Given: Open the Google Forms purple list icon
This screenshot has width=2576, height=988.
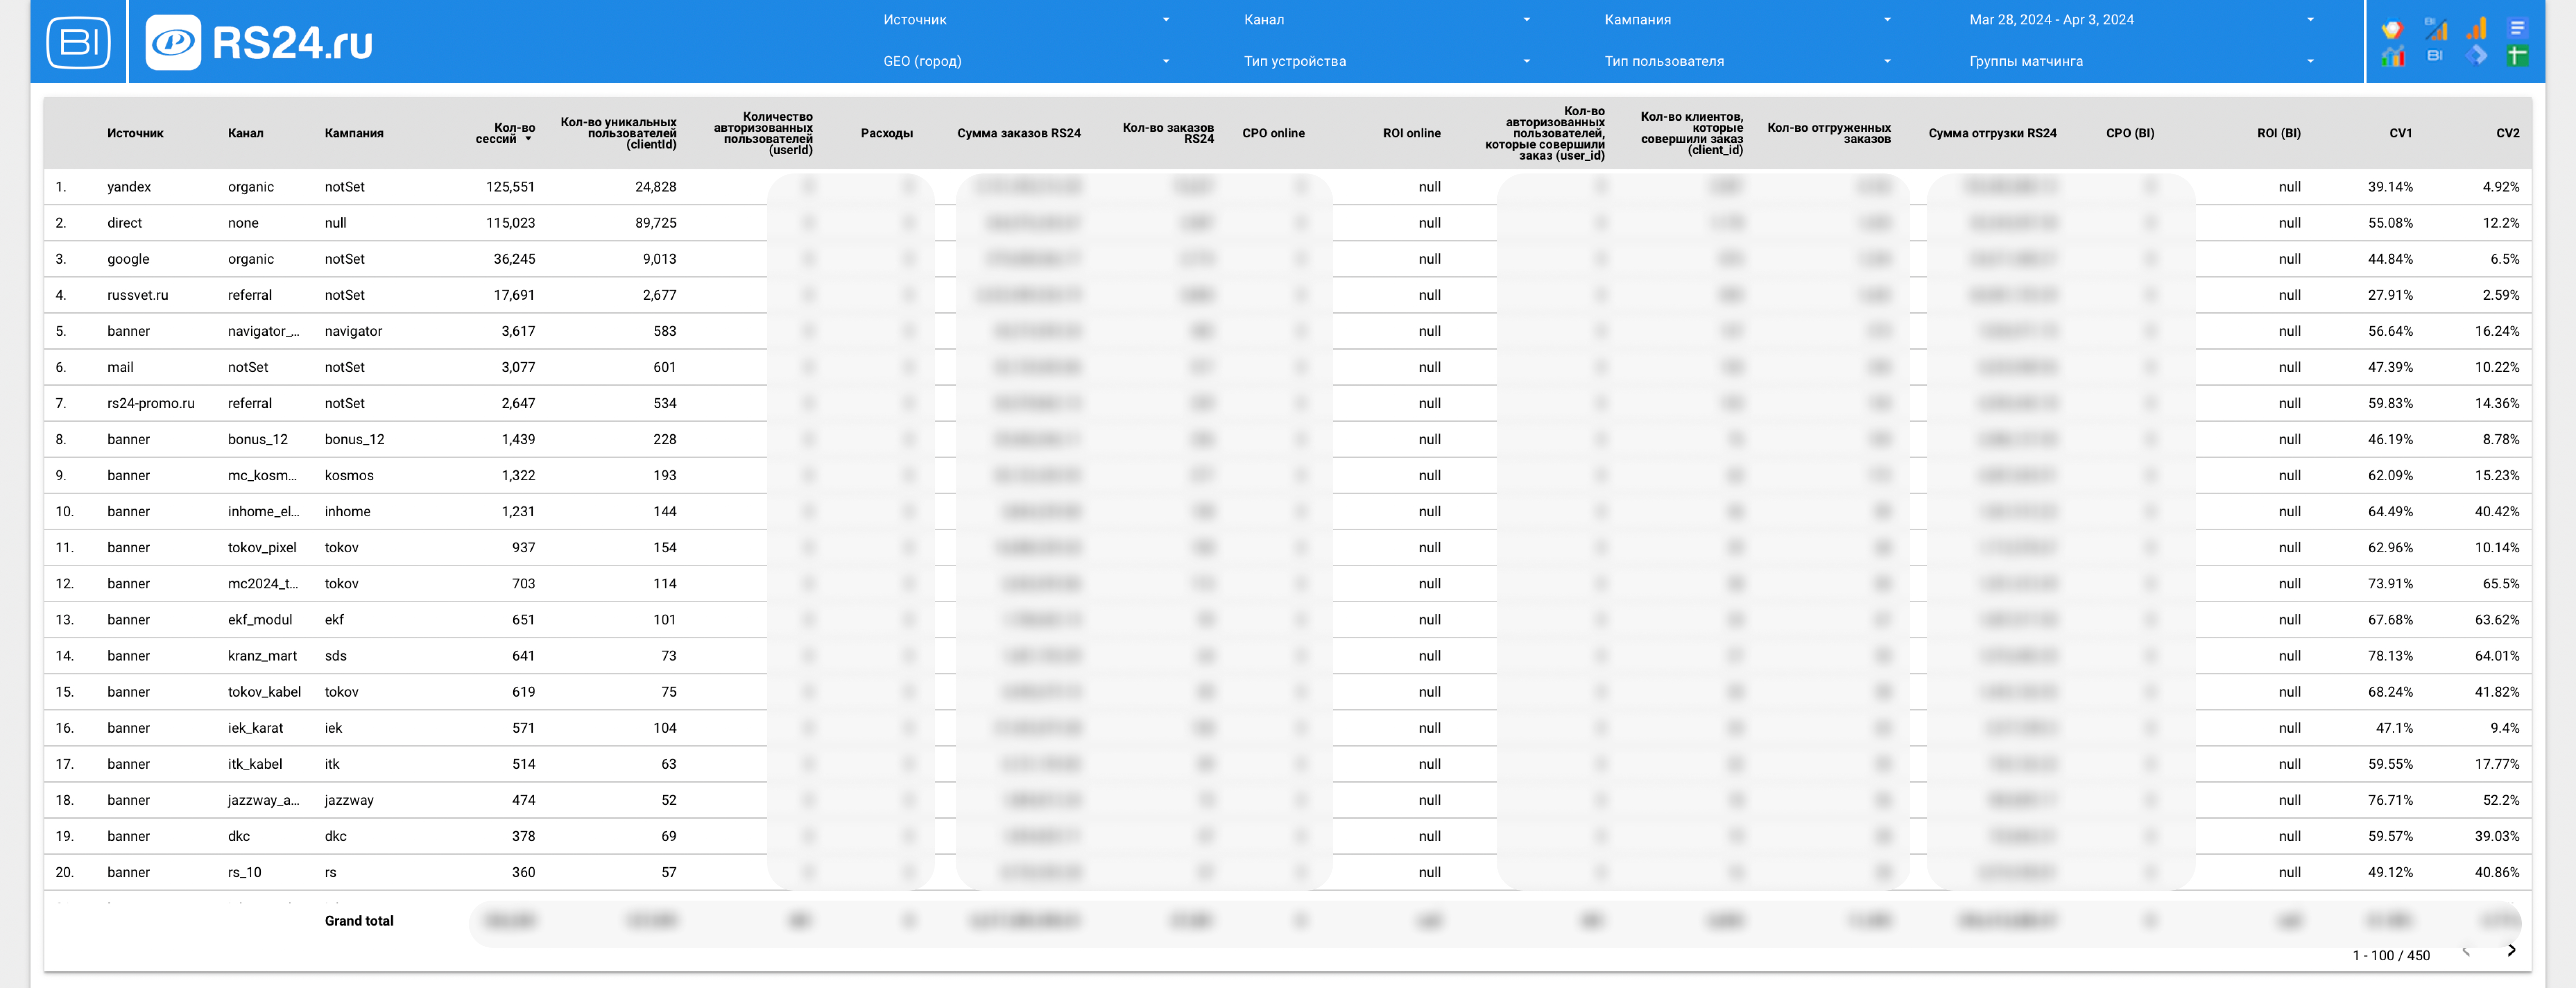Looking at the screenshot, I should pyautogui.click(x=2518, y=28).
